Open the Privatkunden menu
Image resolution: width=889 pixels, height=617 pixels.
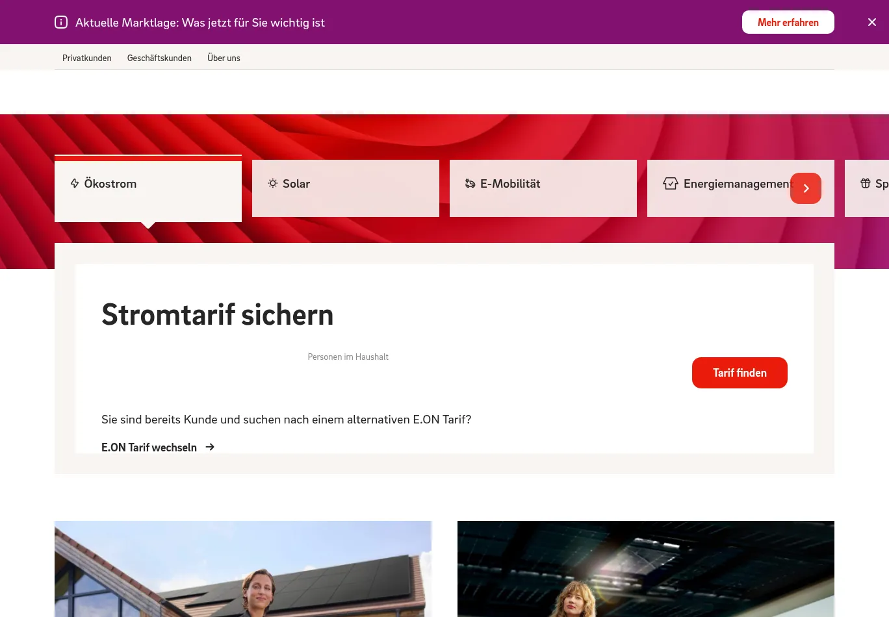pos(87,58)
